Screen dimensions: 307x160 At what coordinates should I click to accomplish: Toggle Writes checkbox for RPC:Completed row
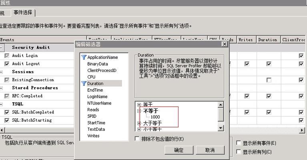tap(247, 96)
